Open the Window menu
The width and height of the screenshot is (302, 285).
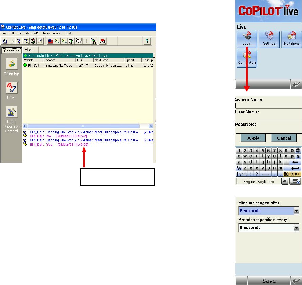pyautogui.click(x=58, y=33)
